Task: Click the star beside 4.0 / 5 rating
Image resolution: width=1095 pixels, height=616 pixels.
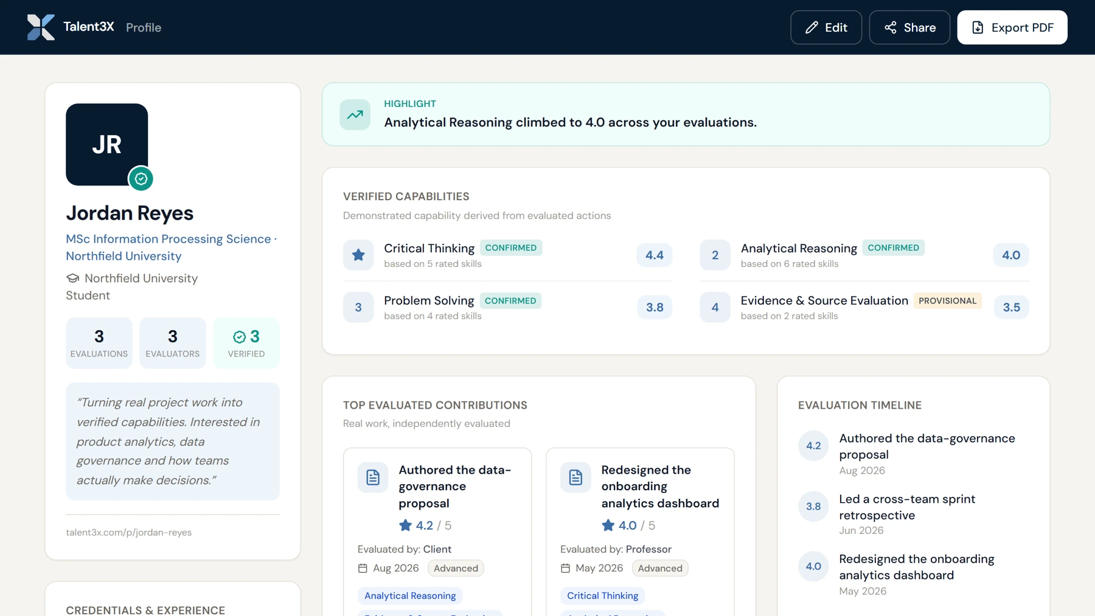Action: click(x=608, y=525)
